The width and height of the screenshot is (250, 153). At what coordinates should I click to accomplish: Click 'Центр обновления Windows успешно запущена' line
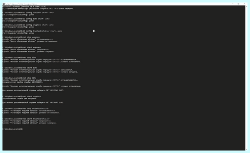click(x=28, y=52)
